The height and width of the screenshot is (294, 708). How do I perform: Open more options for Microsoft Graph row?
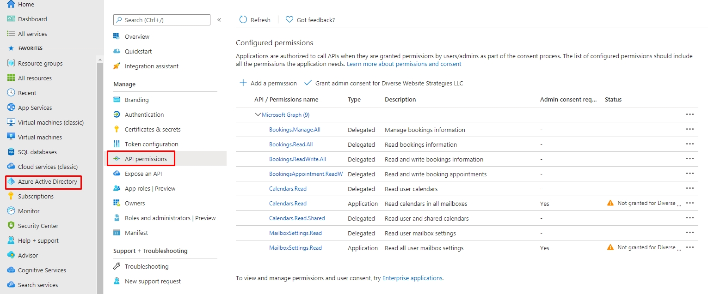(690, 114)
